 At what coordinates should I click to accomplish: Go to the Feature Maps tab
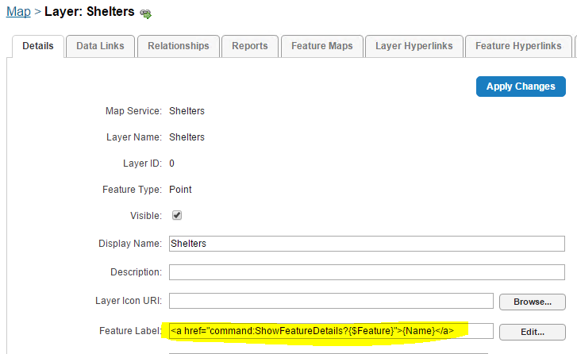[x=322, y=46]
